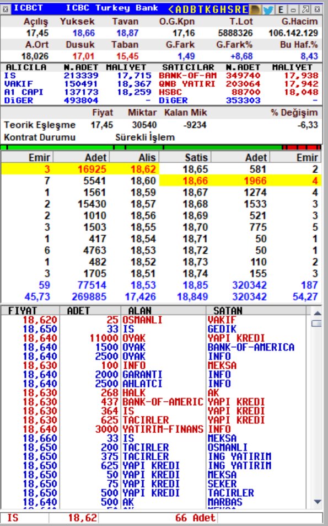The image size is (328, 526).
Task: Click the Twitter bird icon in title bar
Action: [268, 9]
